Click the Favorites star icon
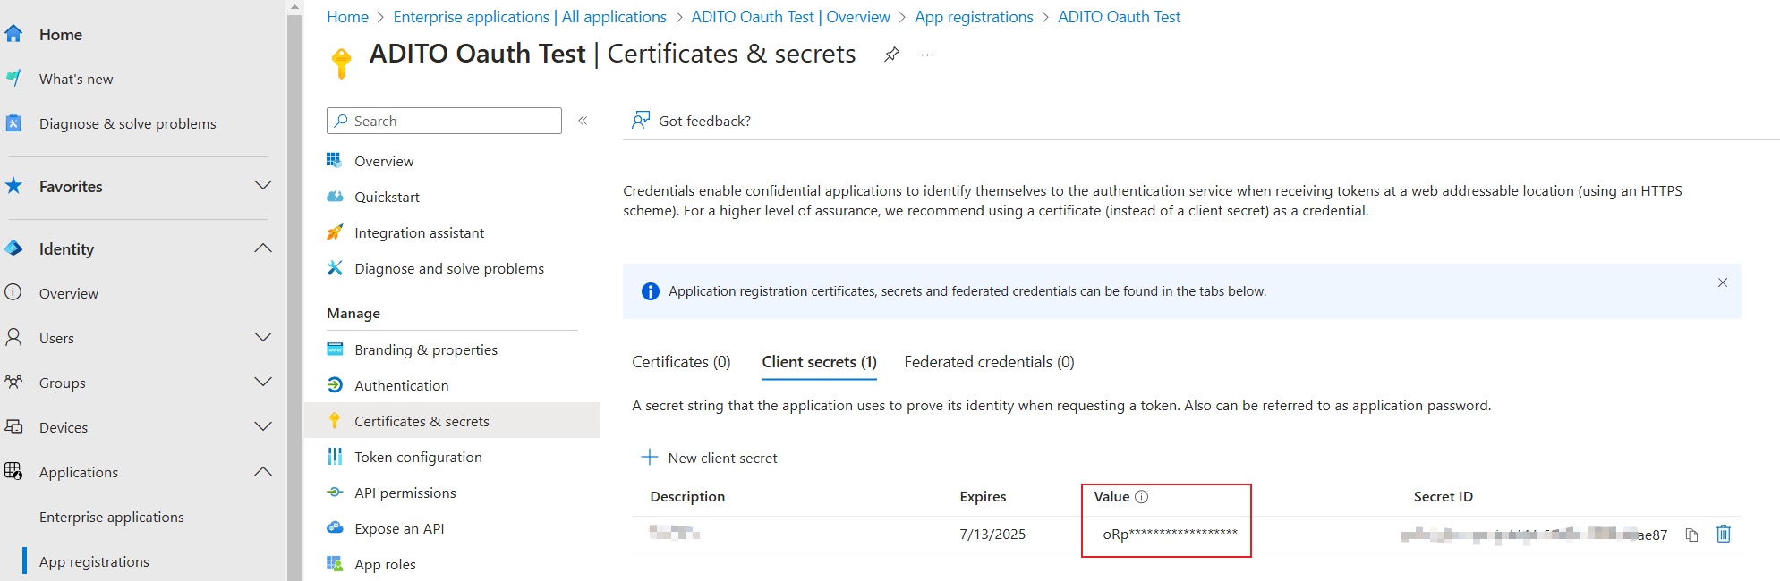1780x581 pixels. coord(13,186)
